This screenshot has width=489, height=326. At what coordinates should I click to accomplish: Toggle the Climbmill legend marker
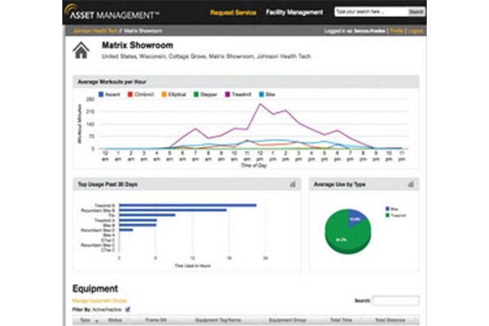[130, 94]
